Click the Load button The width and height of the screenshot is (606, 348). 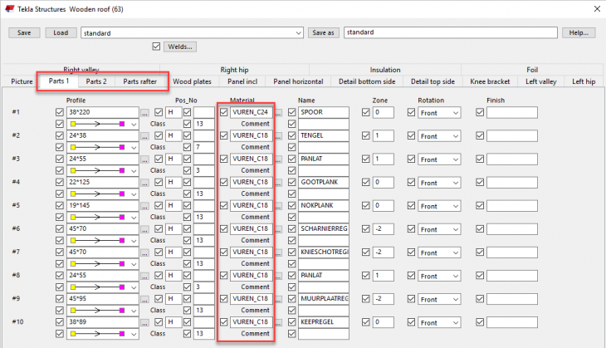pyautogui.click(x=60, y=33)
